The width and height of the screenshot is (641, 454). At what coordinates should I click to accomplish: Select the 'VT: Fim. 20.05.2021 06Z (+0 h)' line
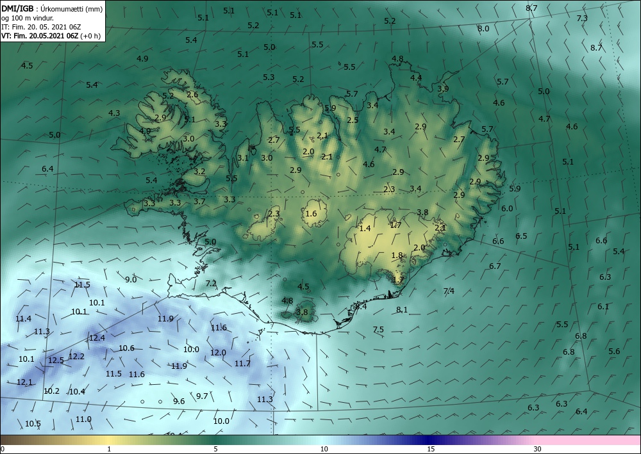tap(51, 35)
